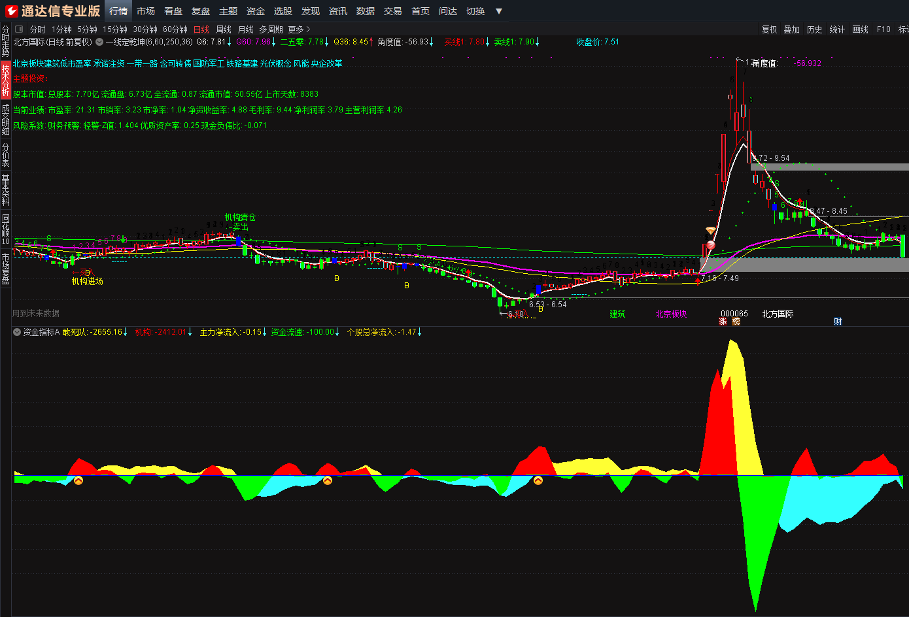Click the 榜 icon below 000065
The image size is (909, 617).
pyautogui.click(x=736, y=322)
